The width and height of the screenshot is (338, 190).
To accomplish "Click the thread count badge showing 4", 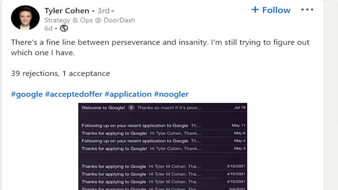I will tap(131, 108).
